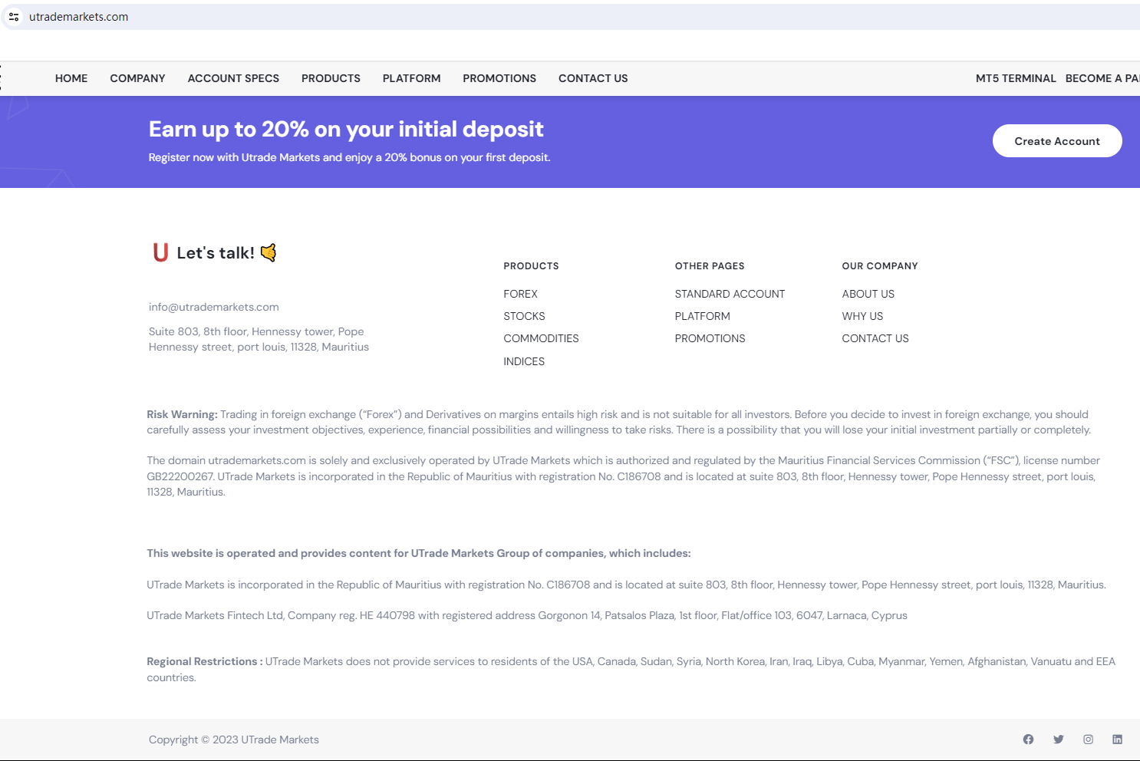Open the LinkedIn social icon
Viewport: 1140px width, 761px height.
1117,740
